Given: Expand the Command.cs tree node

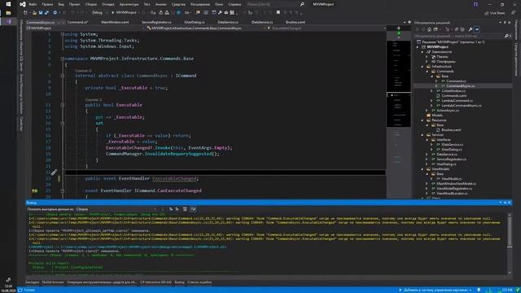Looking at the screenshot, I should (436, 81).
